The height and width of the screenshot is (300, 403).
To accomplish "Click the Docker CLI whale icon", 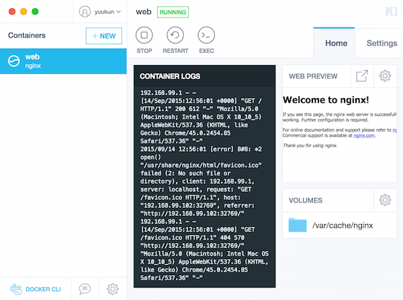I will [x=15, y=289].
